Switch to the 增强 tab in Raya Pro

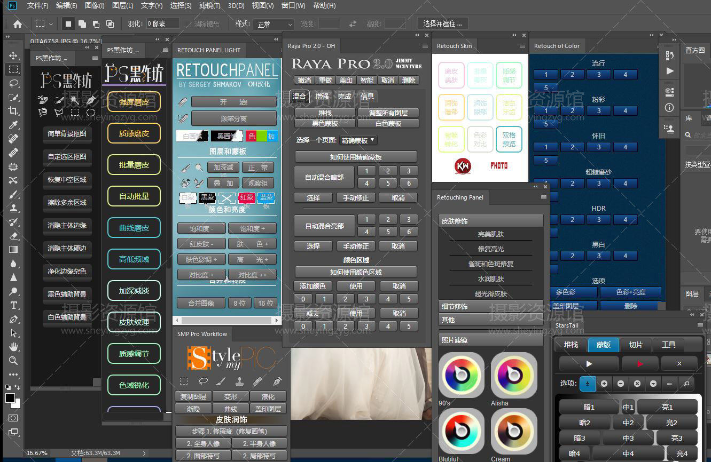coord(322,97)
